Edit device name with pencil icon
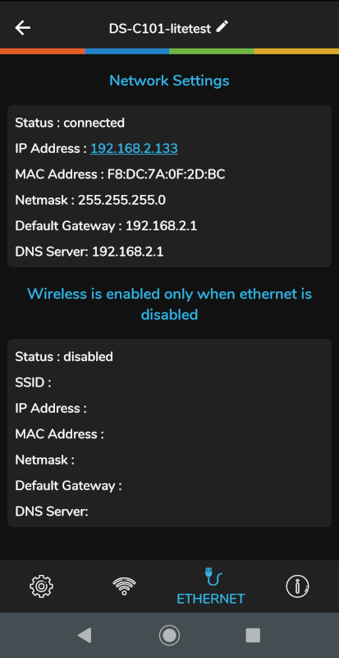The image size is (339, 658). [x=222, y=27]
